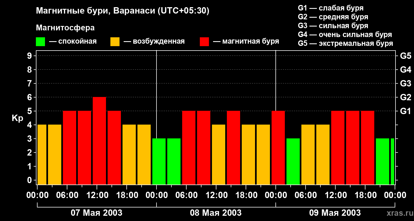Image resolution: width=414 pixels, height=221 pixels.
Task: Select the 07 Мая 2003 date label
Action: (x=97, y=213)
